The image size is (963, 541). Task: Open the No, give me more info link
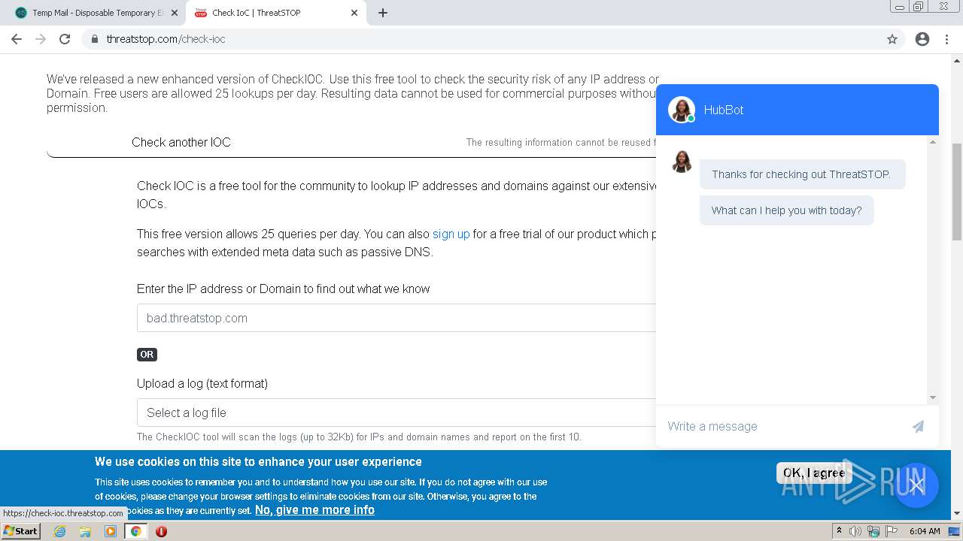tap(314, 509)
